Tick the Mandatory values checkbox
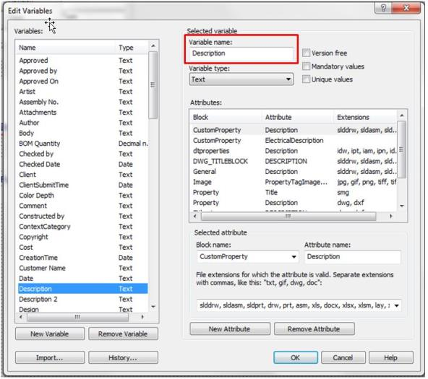This screenshot has width=428, height=379. click(x=307, y=66)
